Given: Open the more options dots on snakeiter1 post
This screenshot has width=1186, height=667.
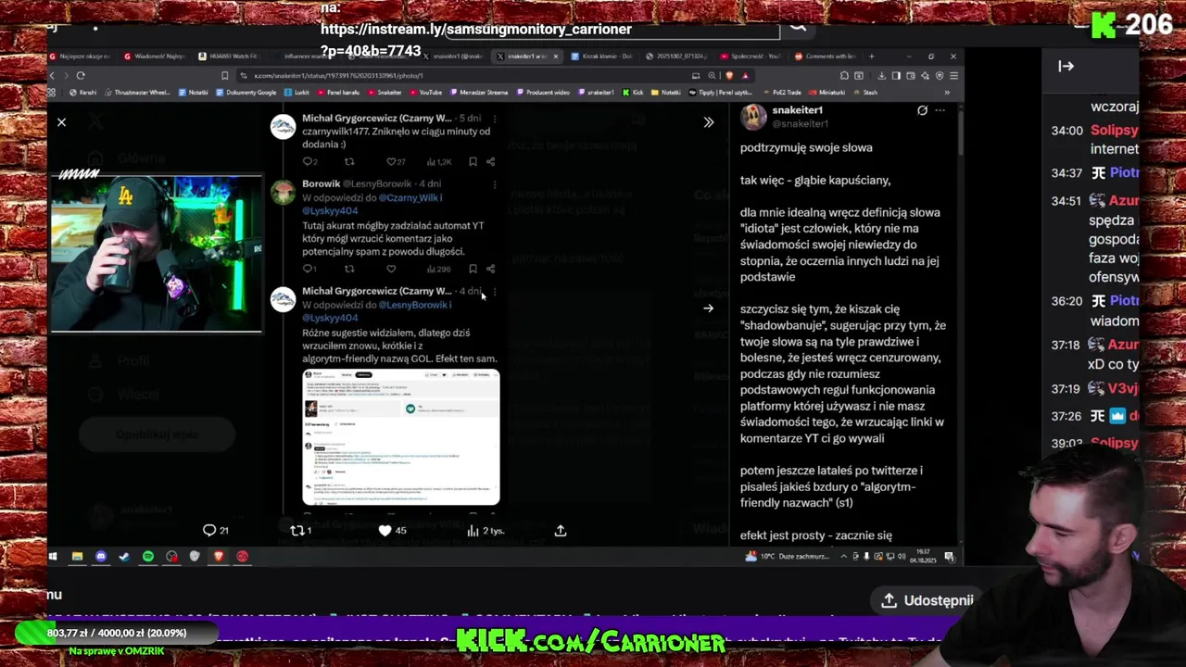Looking at the screenshot, I should point(940,110).
